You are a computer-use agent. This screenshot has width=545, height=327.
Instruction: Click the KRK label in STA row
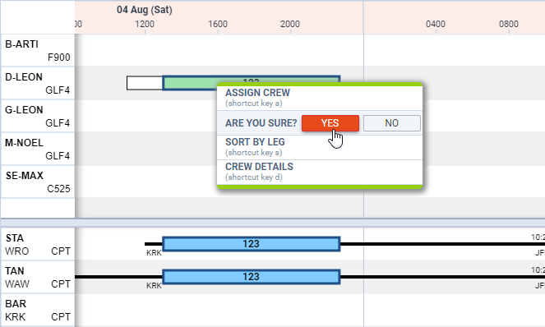tap(154, 253)
